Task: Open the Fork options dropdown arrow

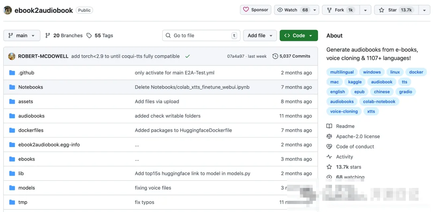Action: point(365,10)
